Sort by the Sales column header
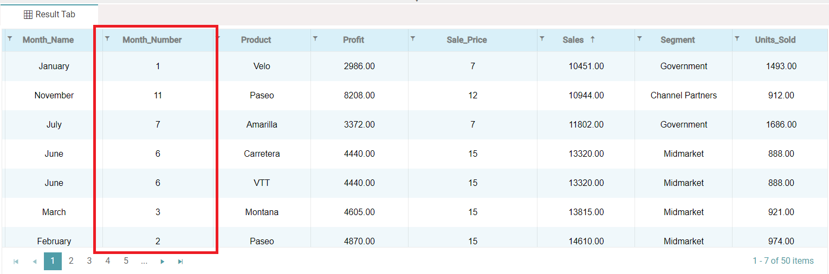 (x=573, y=40)
